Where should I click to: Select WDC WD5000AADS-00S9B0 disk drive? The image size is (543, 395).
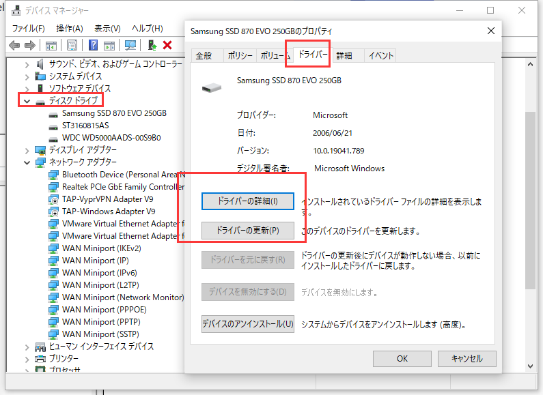pyautogui.click(x=111, y=138)
